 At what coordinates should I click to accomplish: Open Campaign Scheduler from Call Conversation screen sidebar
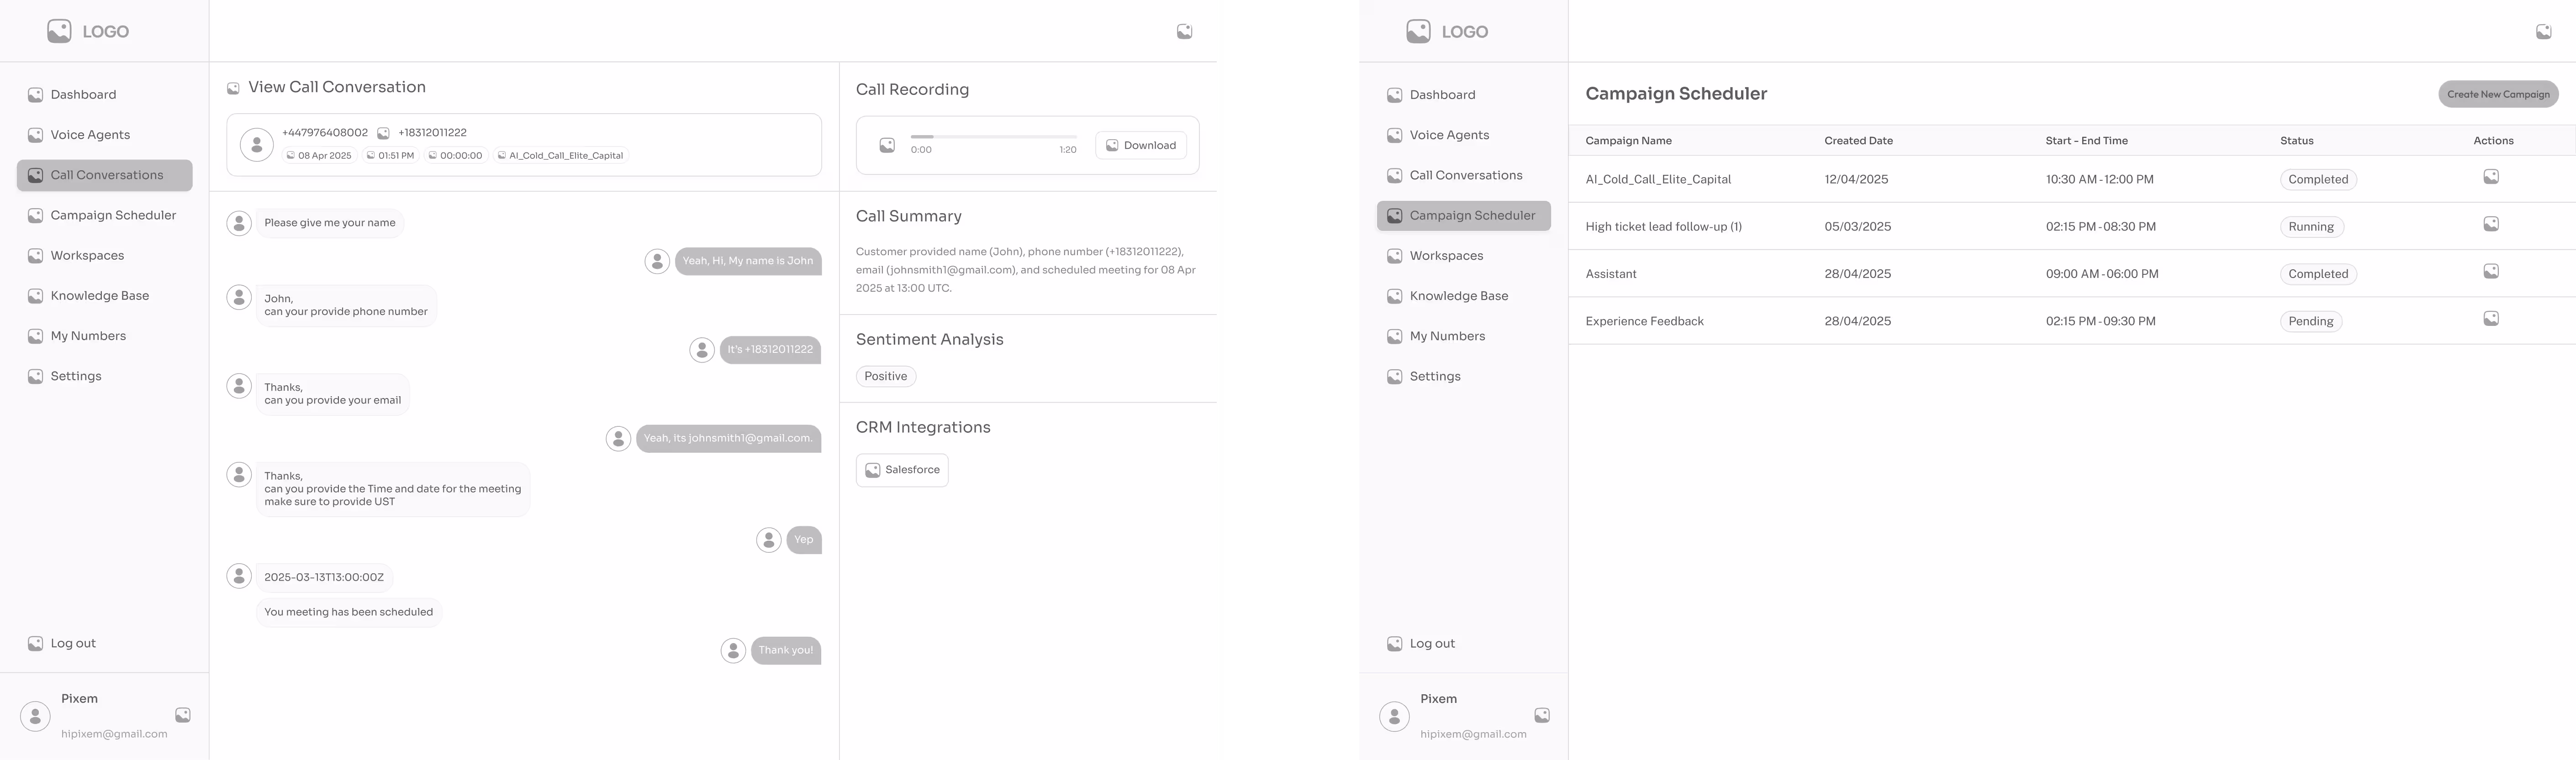[105, 215]
